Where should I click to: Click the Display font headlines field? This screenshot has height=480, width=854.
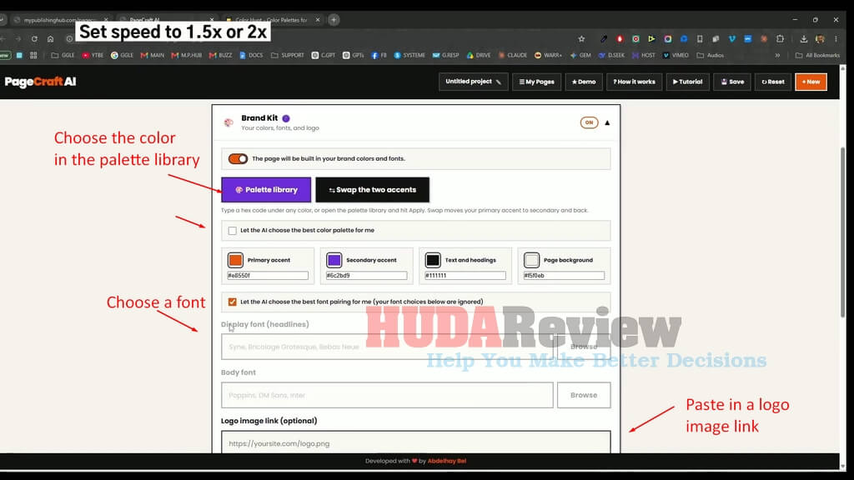387,347
